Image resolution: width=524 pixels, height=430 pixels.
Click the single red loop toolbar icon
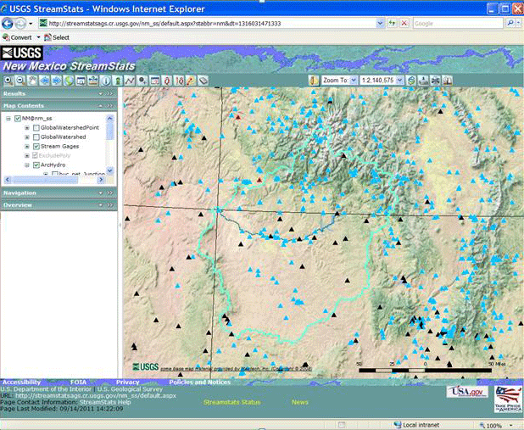[x=167, y=81]
